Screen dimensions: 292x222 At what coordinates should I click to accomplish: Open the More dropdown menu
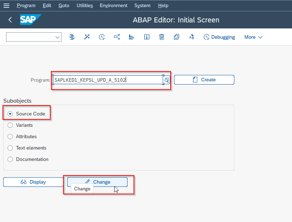click(x=253, y=37)
